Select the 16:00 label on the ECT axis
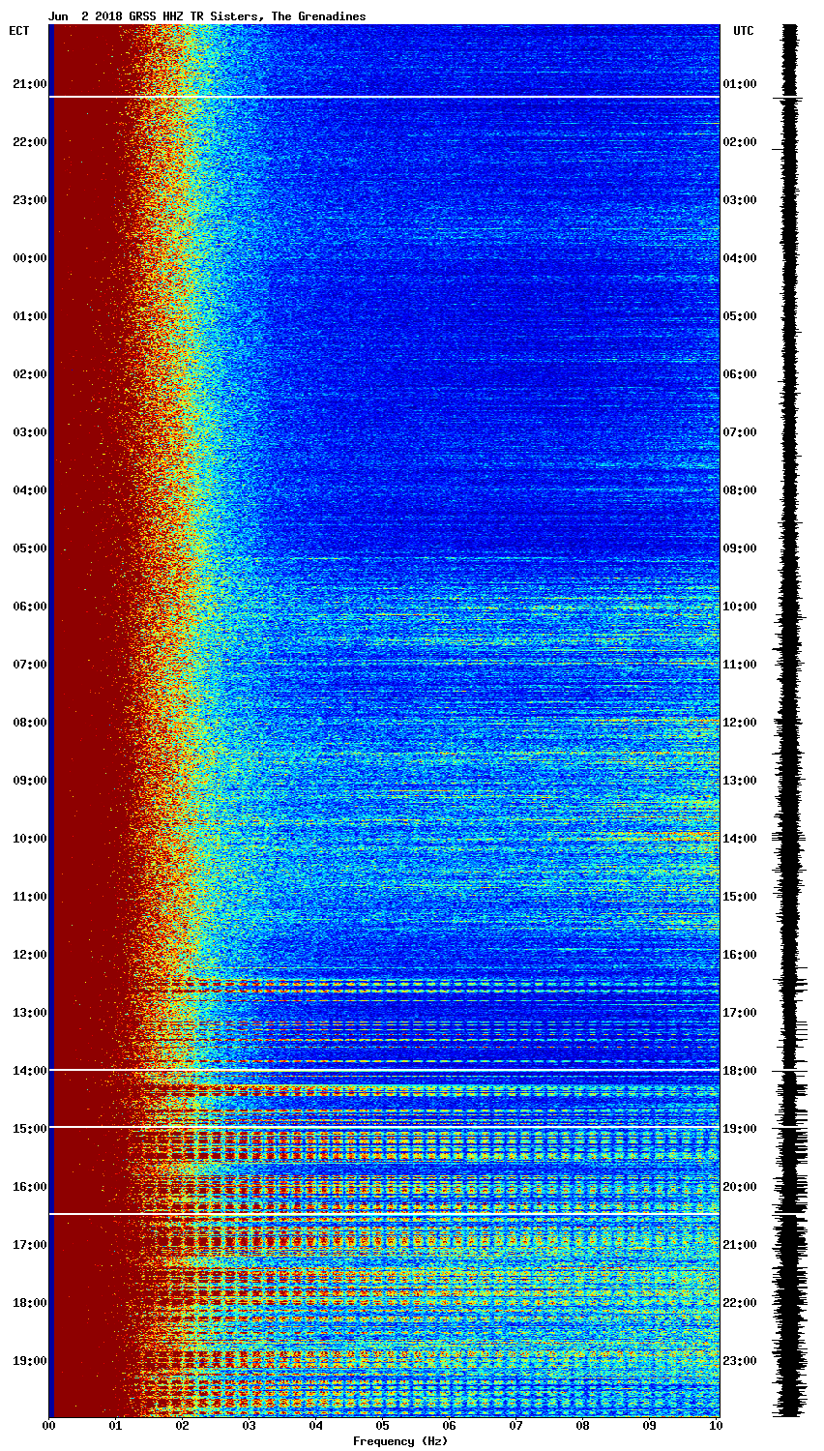 30,1187
